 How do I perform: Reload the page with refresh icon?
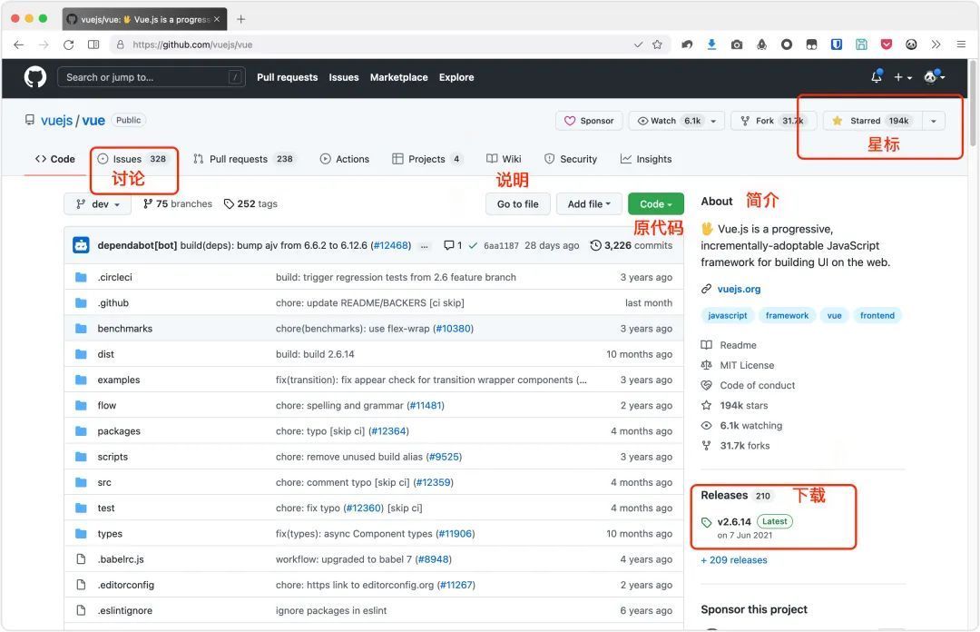point(69,44)
